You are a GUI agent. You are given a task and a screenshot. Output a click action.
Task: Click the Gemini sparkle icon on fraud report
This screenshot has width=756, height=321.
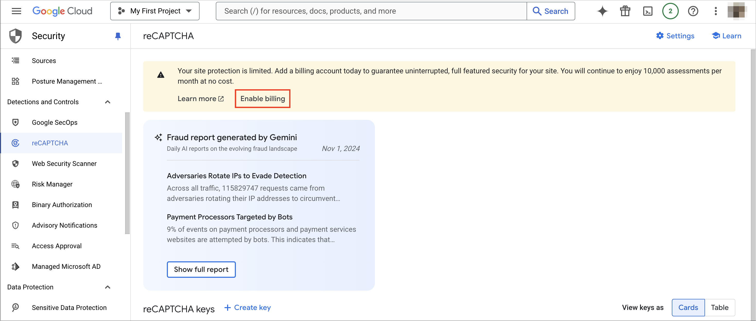coord(158,137)
